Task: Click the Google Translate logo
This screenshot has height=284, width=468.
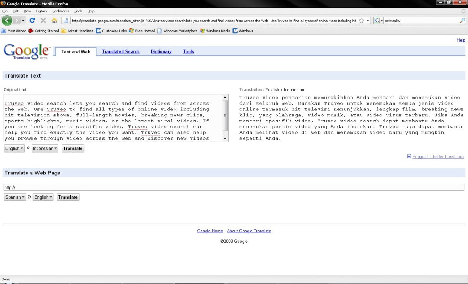Action: click(27, 52)
